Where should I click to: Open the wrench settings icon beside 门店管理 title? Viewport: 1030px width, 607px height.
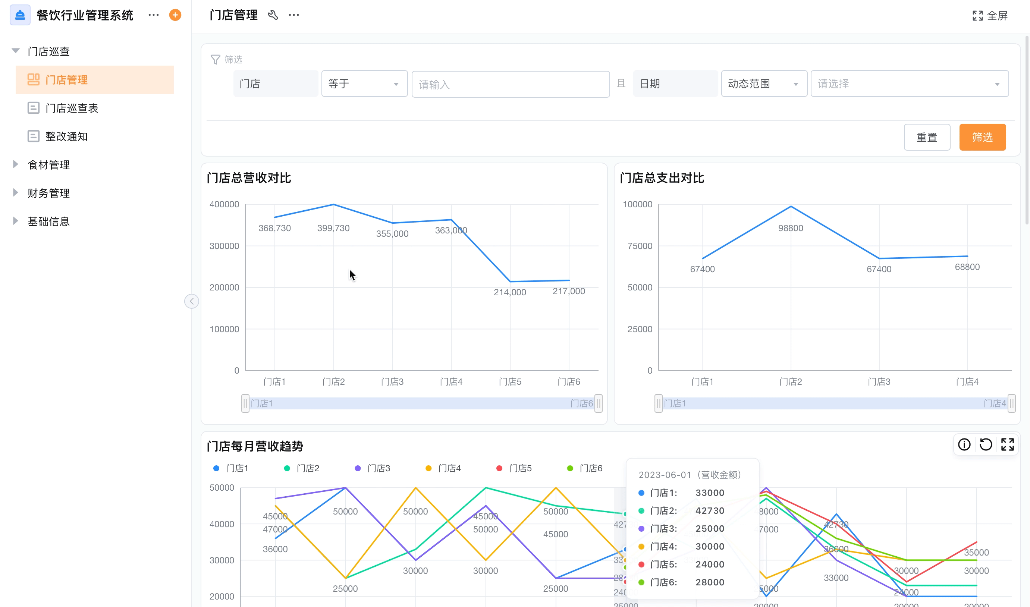273,15
